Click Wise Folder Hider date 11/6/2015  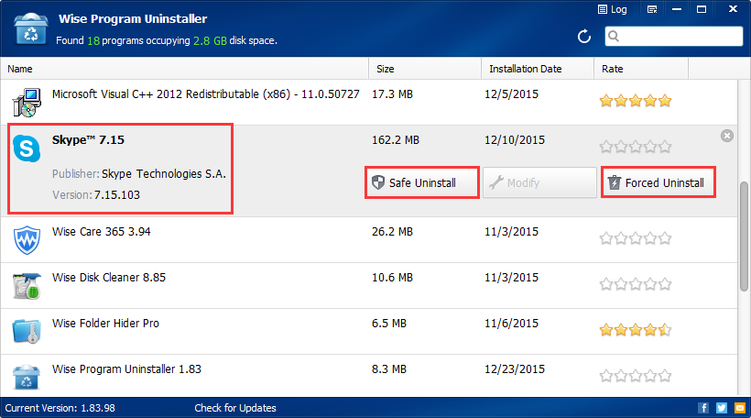(512, 324)
